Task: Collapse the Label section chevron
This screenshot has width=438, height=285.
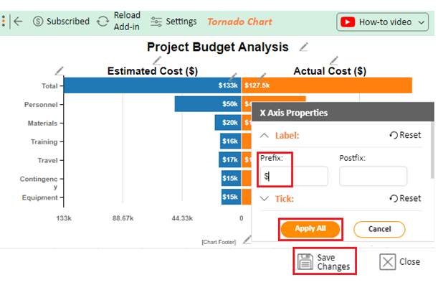Action: (265, 136)
